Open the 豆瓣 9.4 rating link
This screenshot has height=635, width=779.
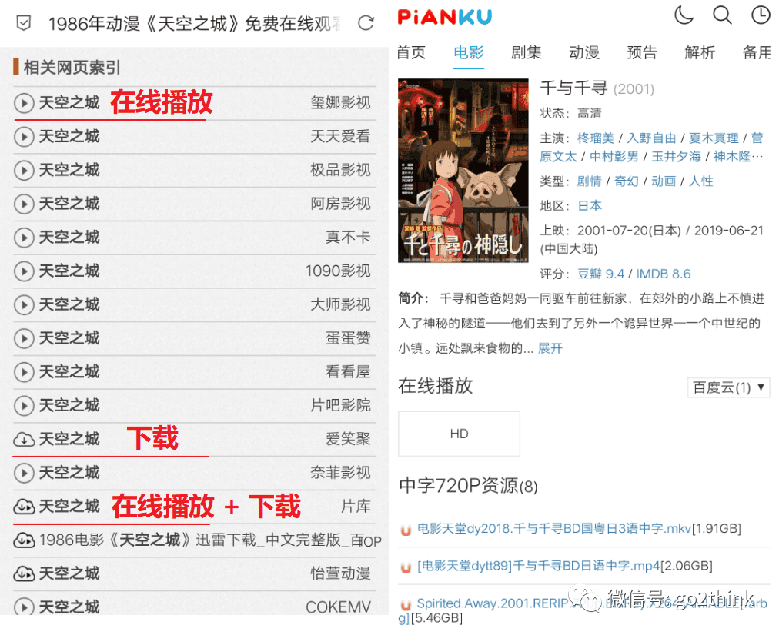pyautogui.click(x=600, y=274)
